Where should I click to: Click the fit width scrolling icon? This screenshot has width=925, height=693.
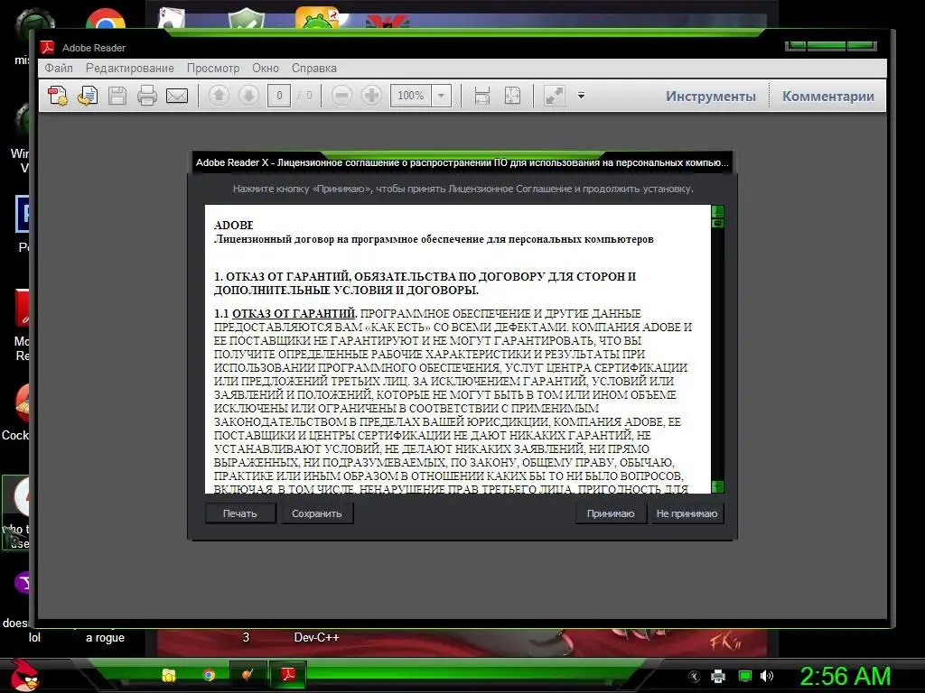(482, 96)
